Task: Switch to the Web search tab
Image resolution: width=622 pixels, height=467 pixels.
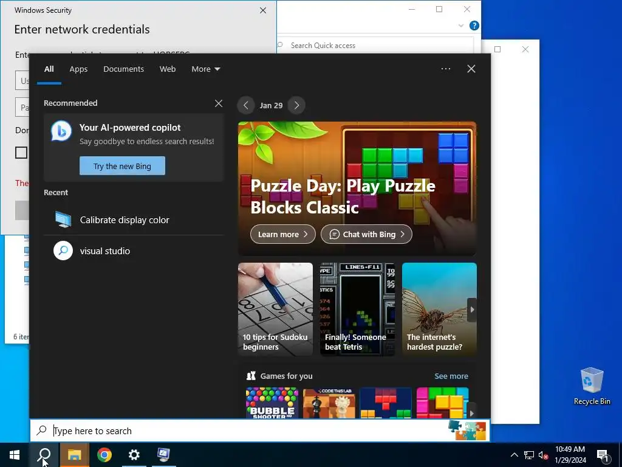Action: 168,69
